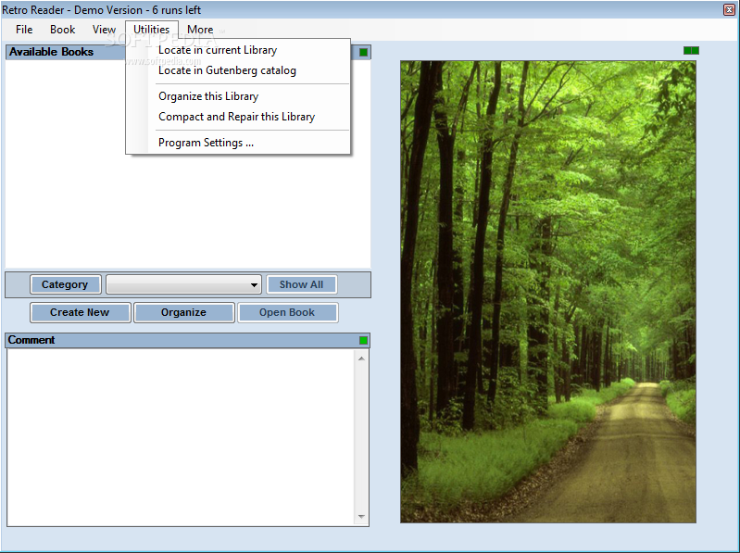Click the Category button
The image size is (740, 553).
click(x=66, y=284)
